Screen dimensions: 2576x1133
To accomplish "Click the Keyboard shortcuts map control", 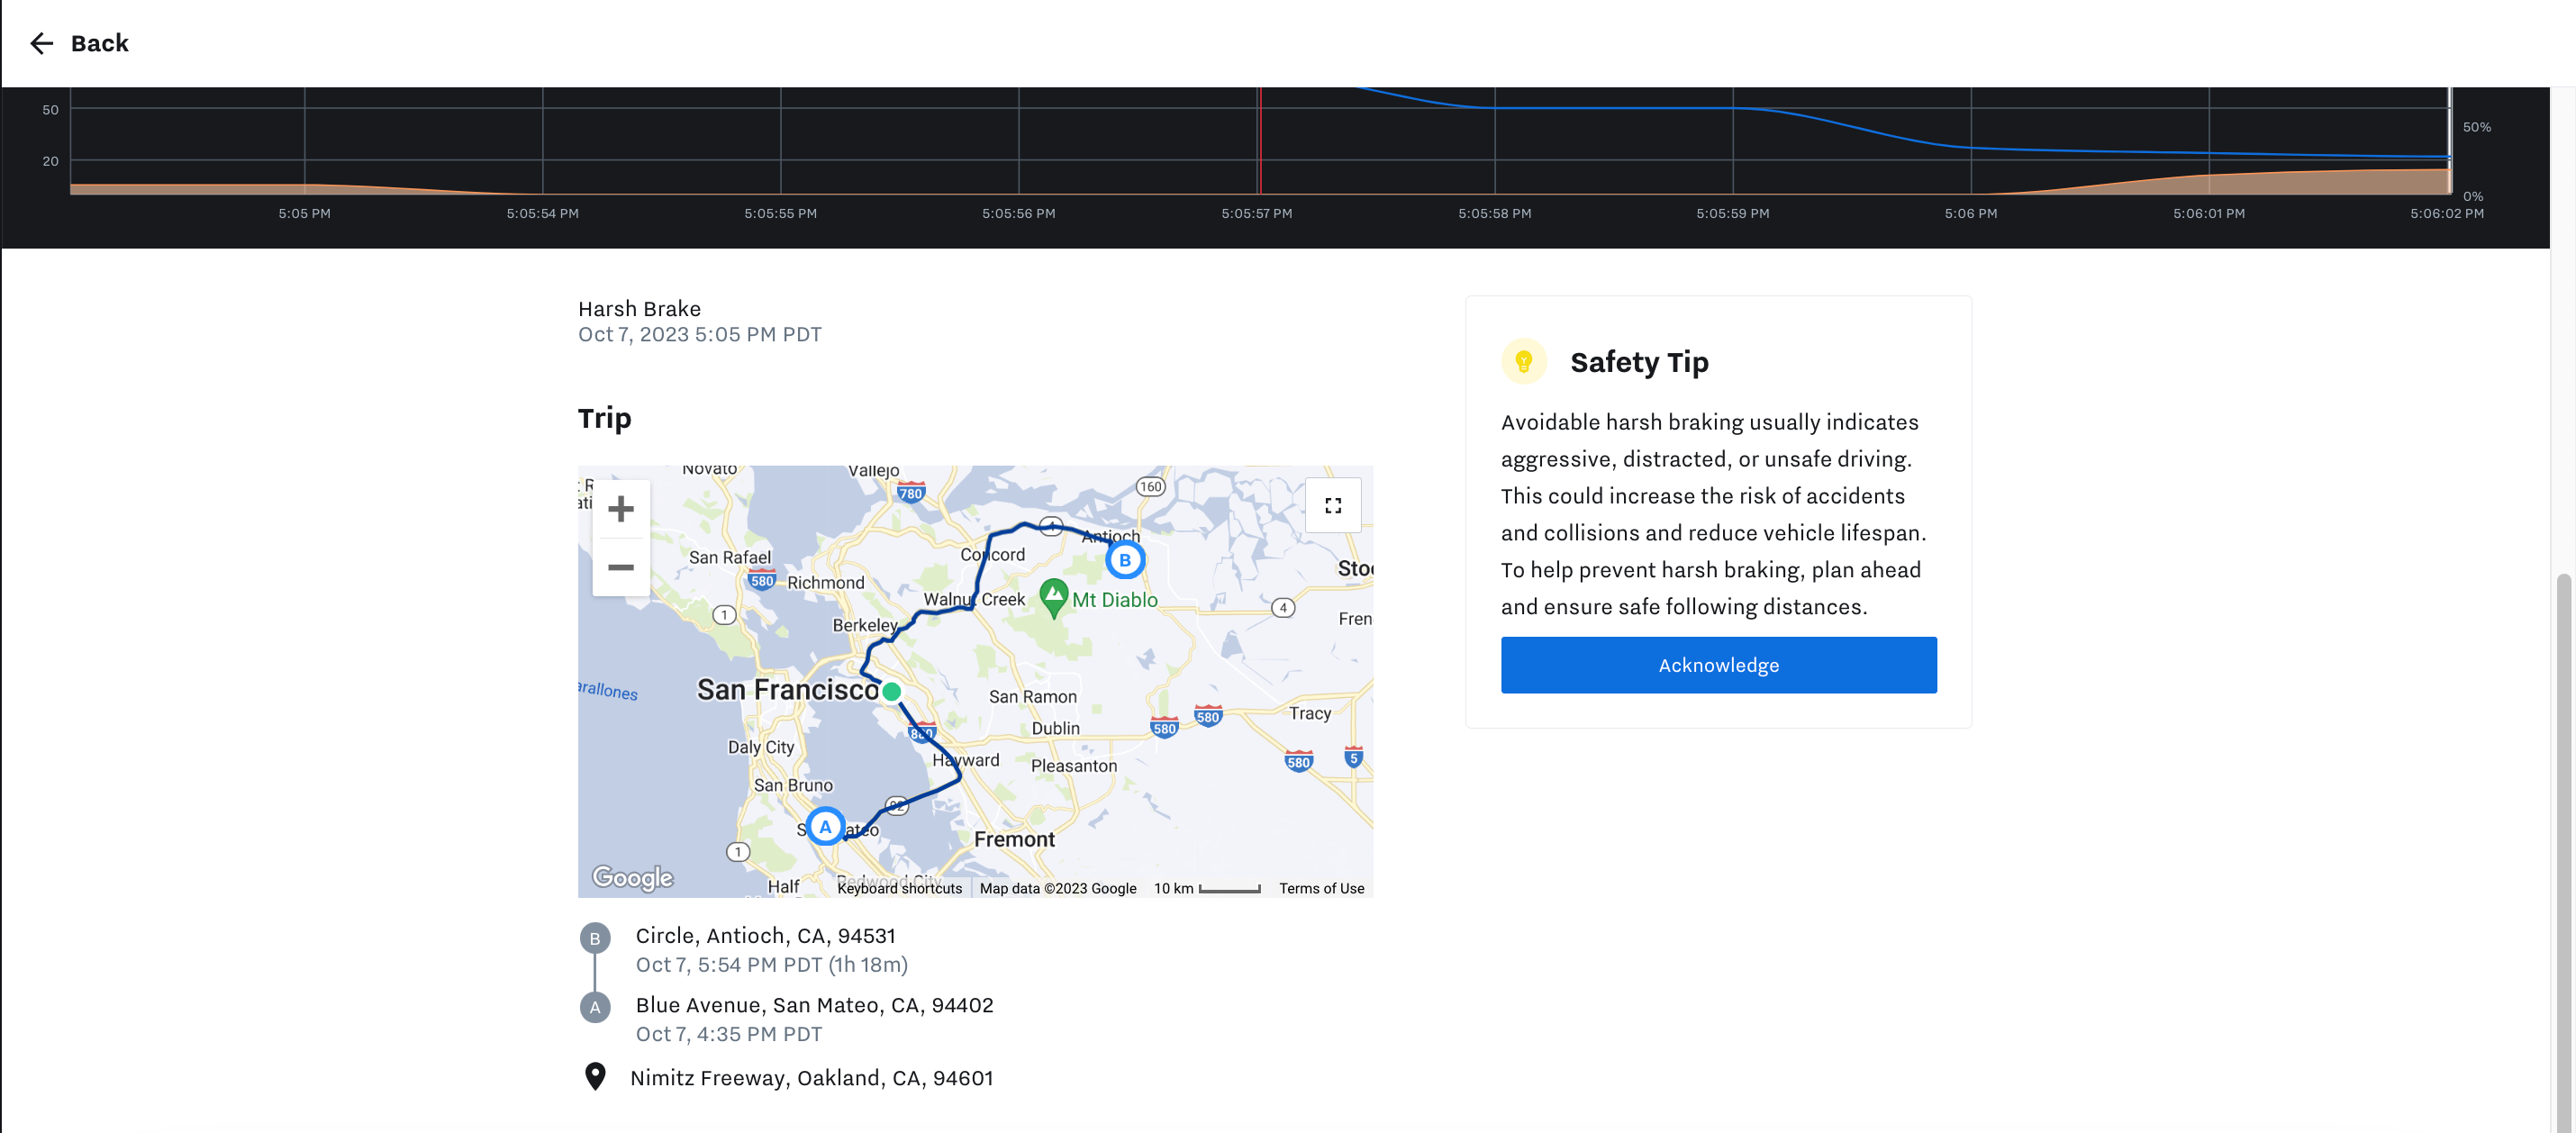I will [x=899, y=888].
